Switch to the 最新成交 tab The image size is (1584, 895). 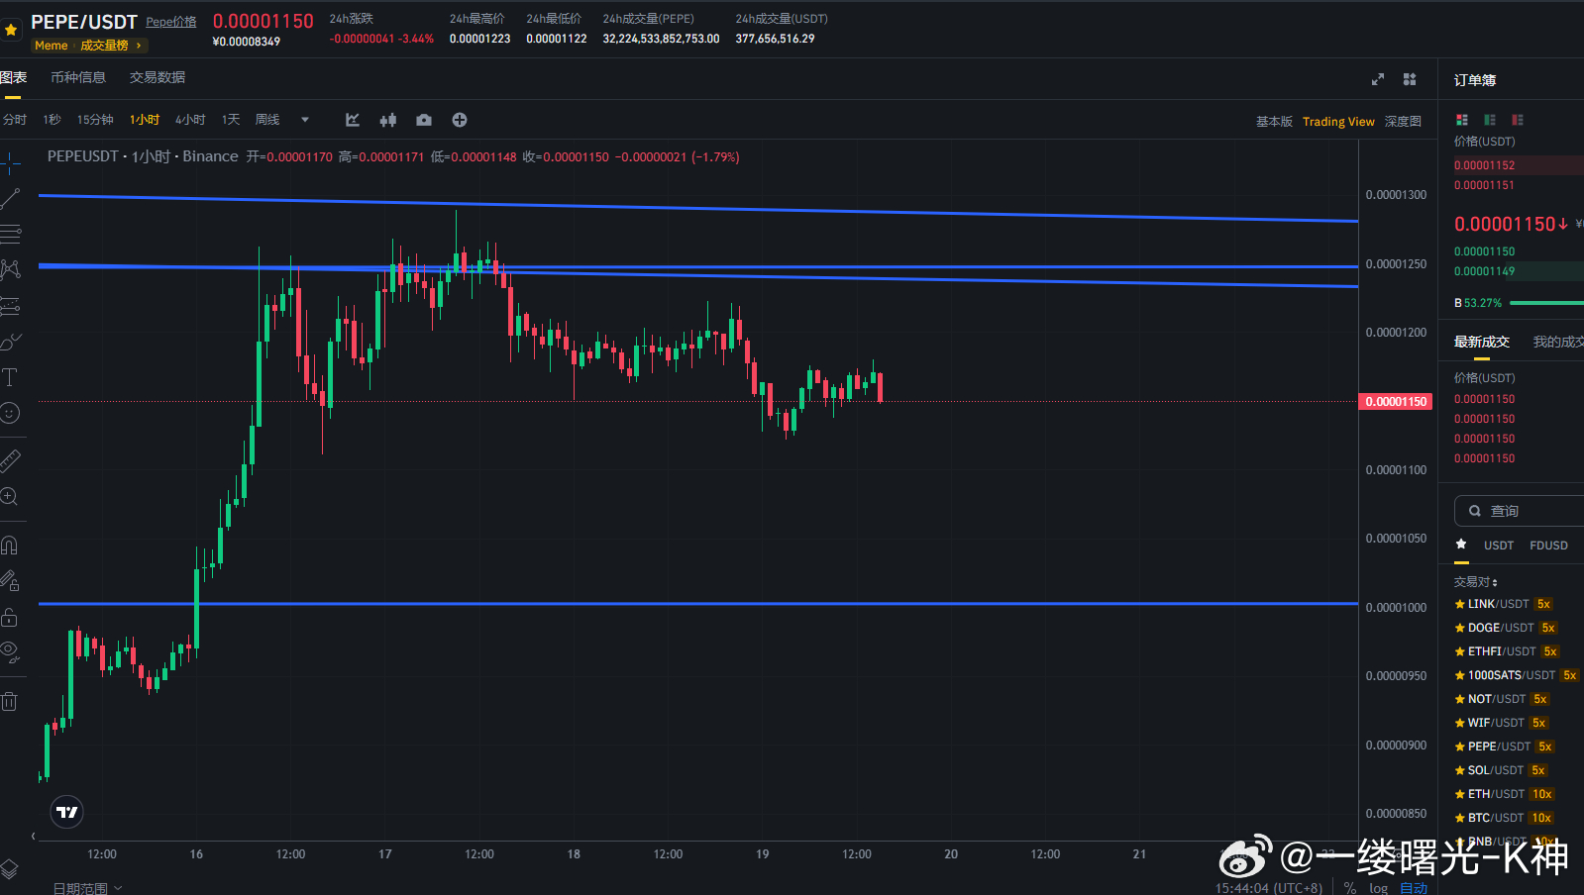(x=1481, y=342)
